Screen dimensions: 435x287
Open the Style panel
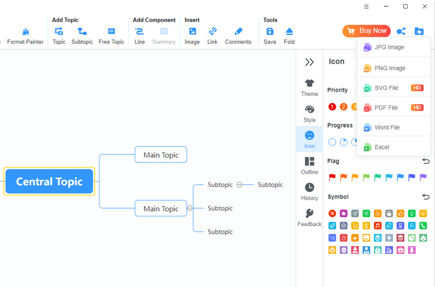pyautogui.click(x=309, y=114)
